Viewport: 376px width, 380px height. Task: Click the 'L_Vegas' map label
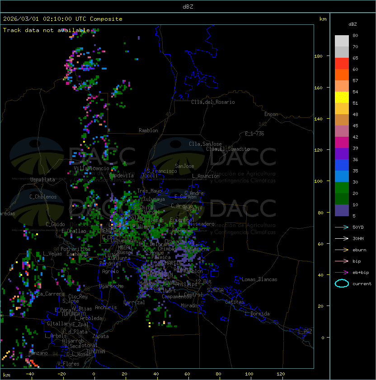click(x=52, y=254)
